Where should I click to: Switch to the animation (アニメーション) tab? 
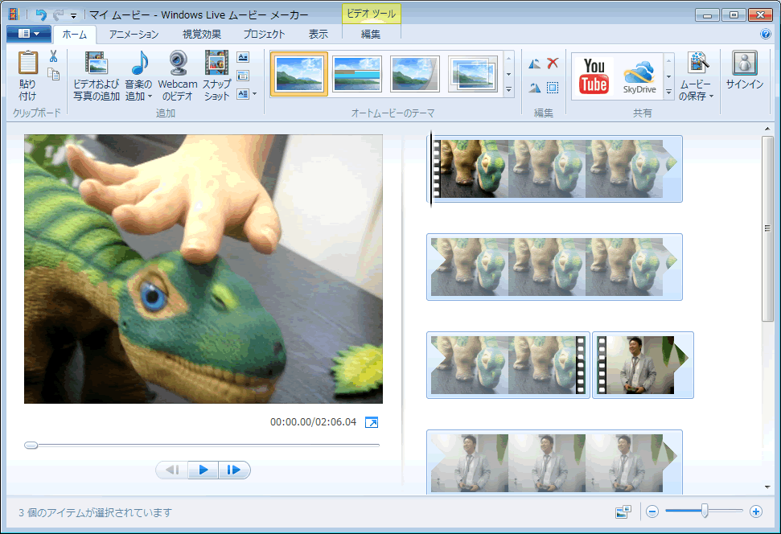click(x=134, y=34)
